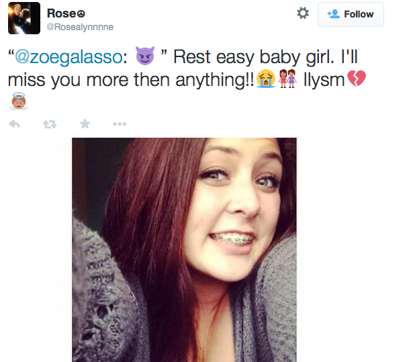Image resolution: width=407 pixels, height=362 pixels.
Task: Reply to Rose's tweet
Action: (14, 124)
